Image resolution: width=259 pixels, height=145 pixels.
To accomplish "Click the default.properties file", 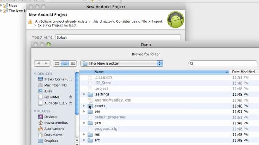I will pos(110,117).
